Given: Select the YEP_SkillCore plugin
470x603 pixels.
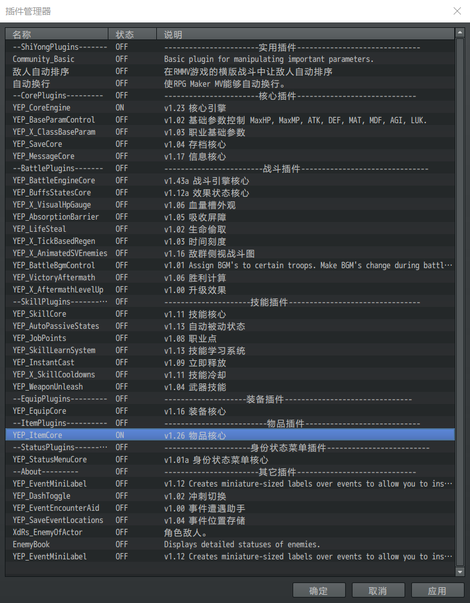Looking at the screenshot, I should 230,314.
